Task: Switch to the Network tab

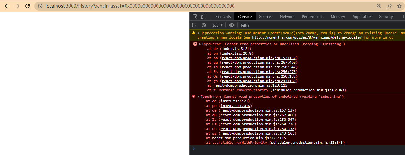Action: click(x=287, y=17)
